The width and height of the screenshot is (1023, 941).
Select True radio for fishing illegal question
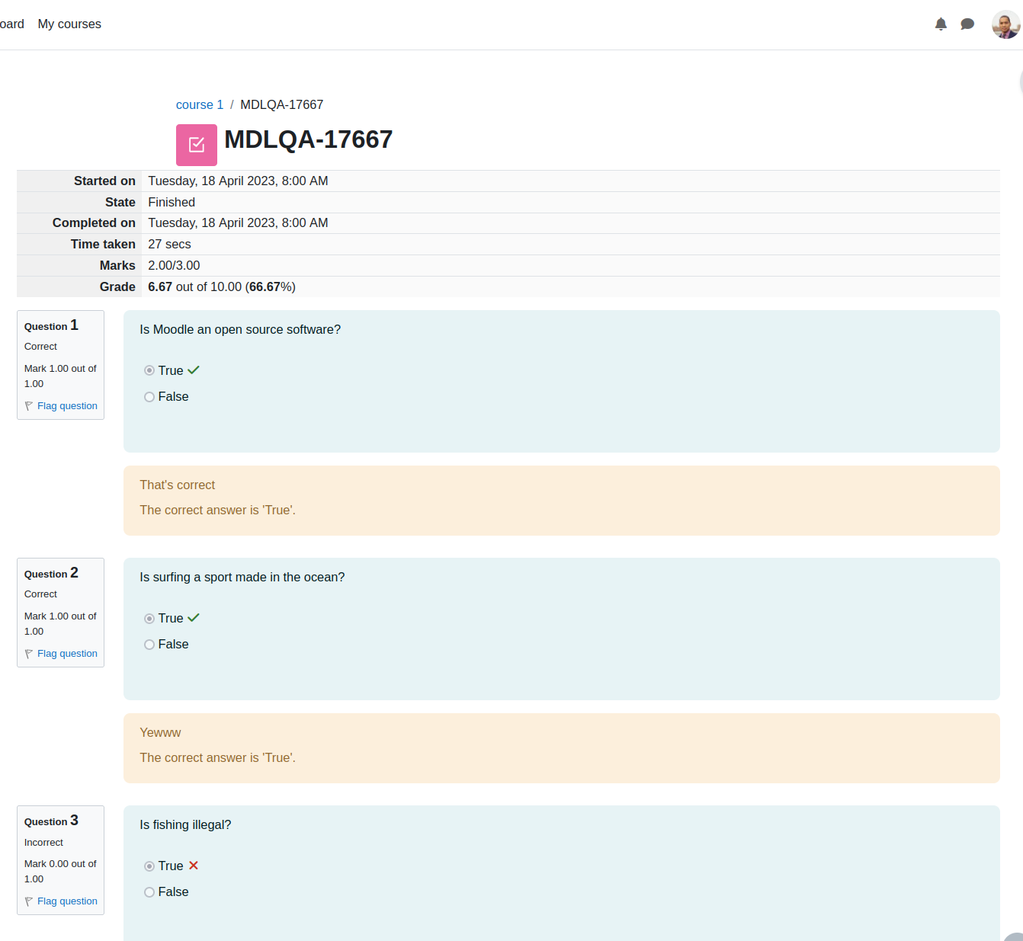(149, 866)
